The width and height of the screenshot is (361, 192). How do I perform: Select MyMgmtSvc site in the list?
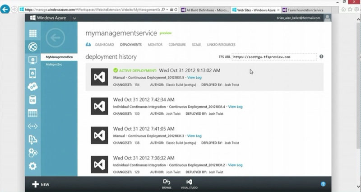click(54, 64)
